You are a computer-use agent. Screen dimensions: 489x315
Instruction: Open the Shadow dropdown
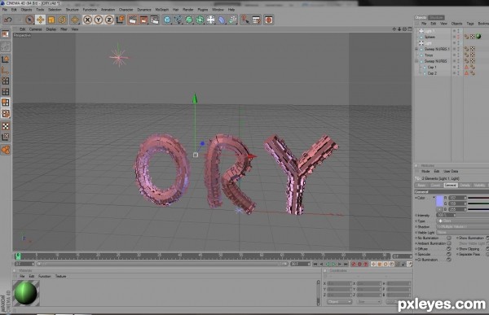click(x=463, y=226)
